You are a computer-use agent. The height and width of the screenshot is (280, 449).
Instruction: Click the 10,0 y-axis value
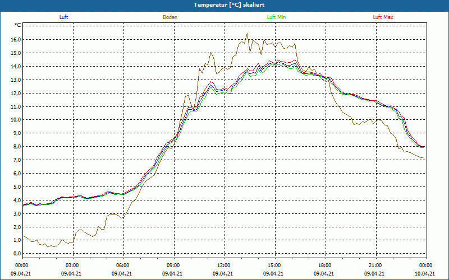[16, 120]
